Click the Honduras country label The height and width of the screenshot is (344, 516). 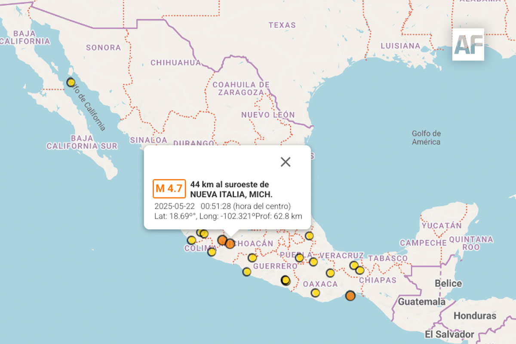coord(475,316)
